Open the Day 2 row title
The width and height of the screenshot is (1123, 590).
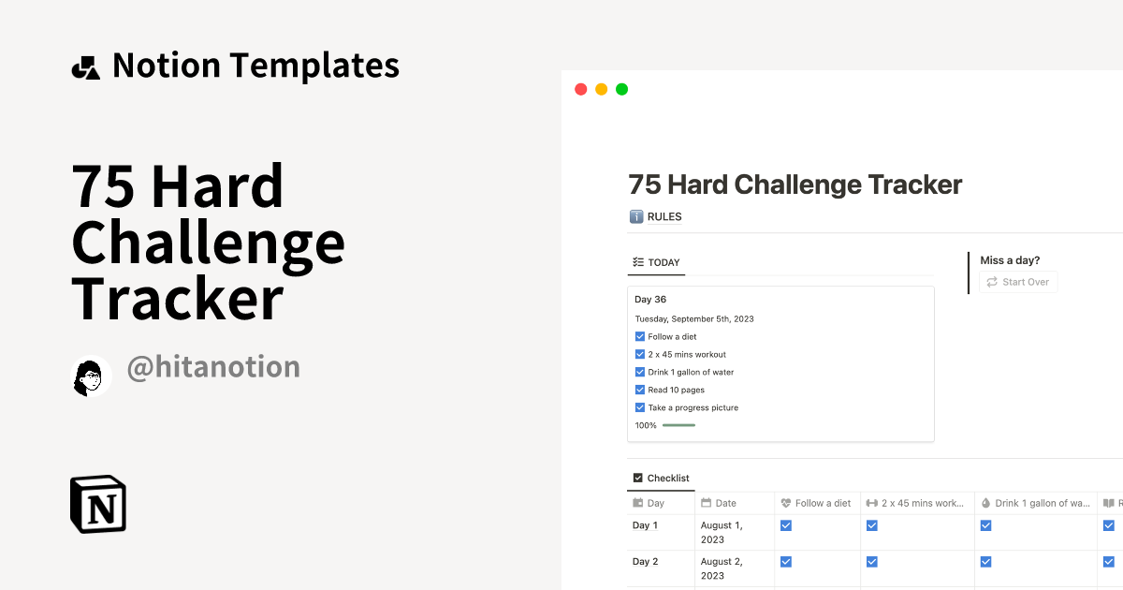click(x=646, y=562)
